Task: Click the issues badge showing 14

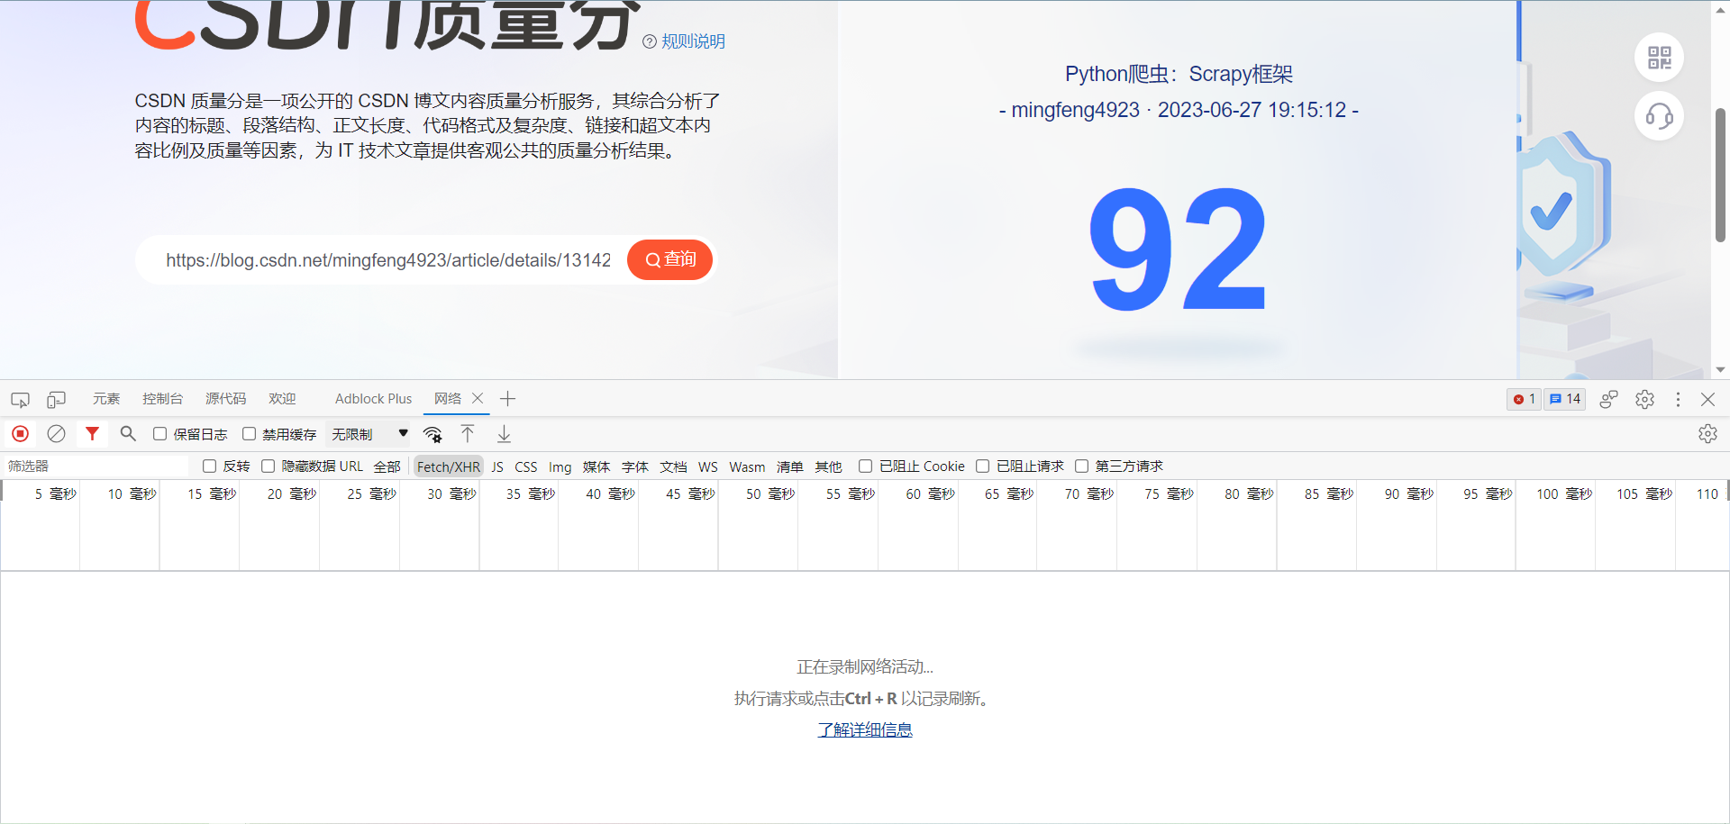Action: pyautogui.click(x=1564, y=399)
